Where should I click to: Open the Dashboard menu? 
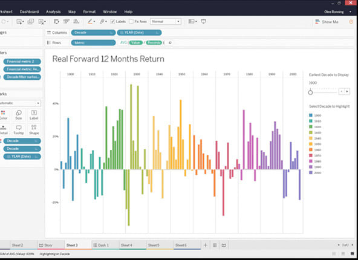29,11
